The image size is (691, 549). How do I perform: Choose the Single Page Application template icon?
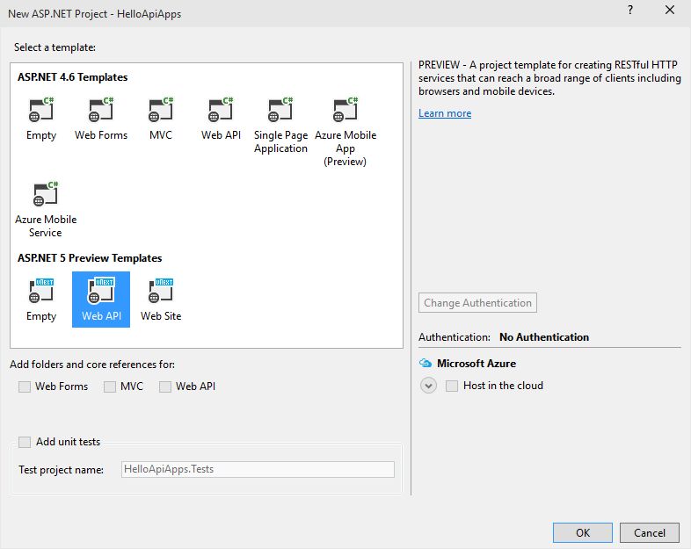(280, 110)
